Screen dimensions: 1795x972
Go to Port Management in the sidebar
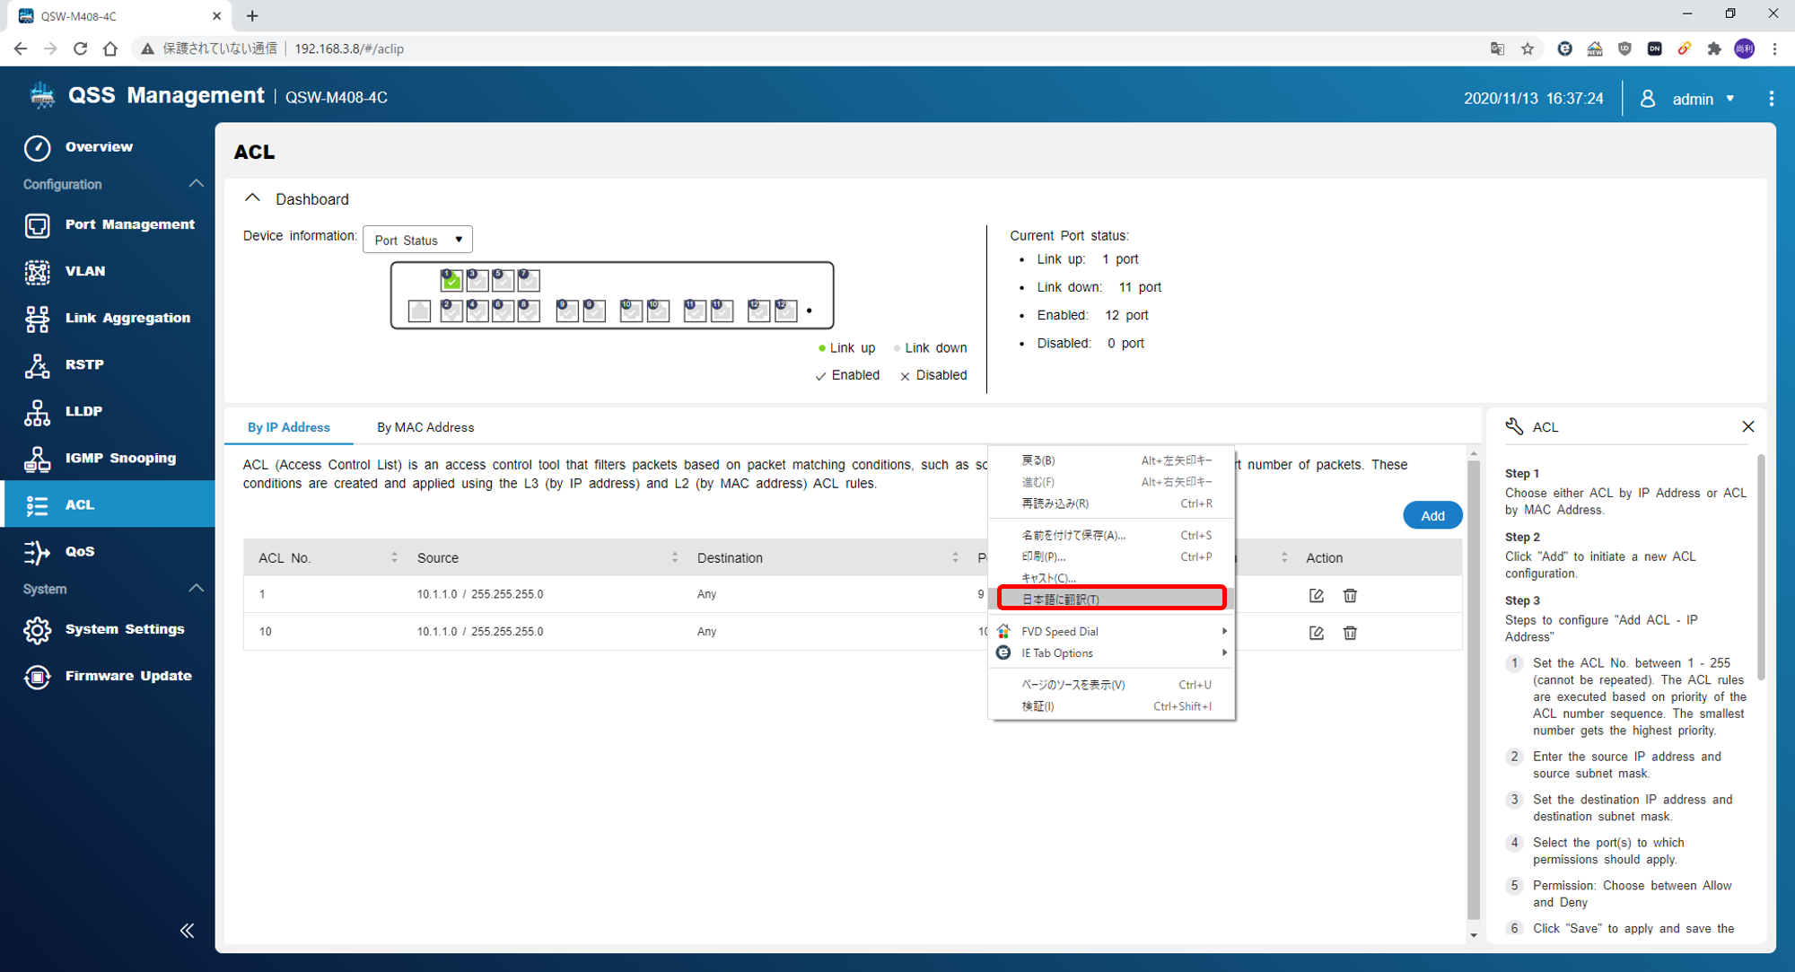(128, 224)
